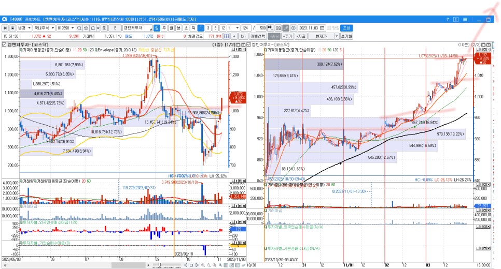Expand the arrow next to the bell icon

[x=98, y=28]
